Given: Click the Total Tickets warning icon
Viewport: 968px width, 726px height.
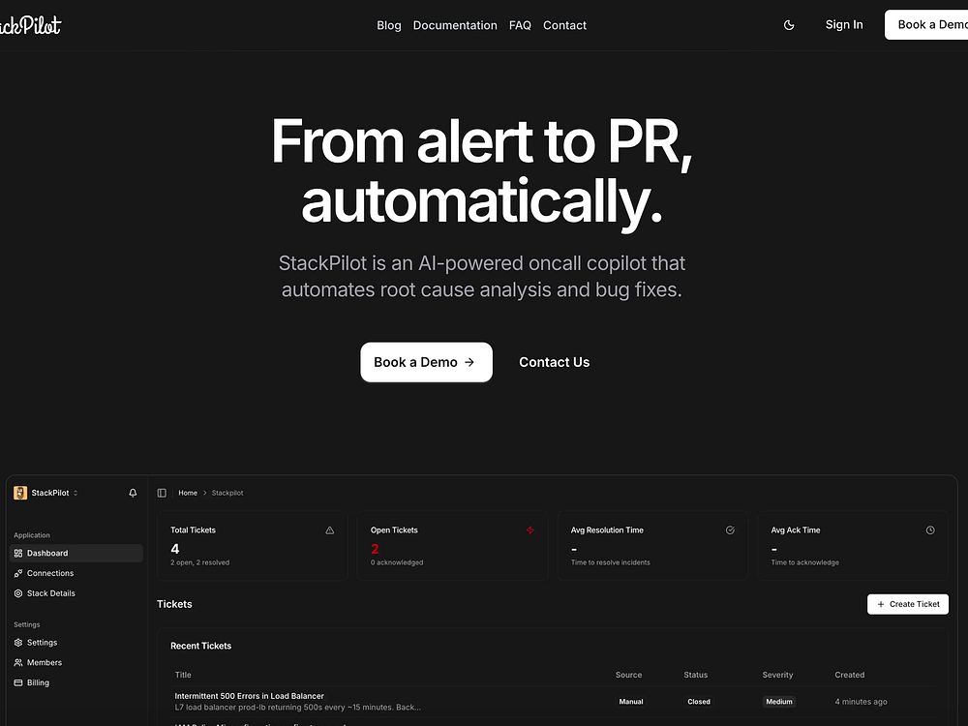Looking at the screenshot, I should (x=330, y=530).
